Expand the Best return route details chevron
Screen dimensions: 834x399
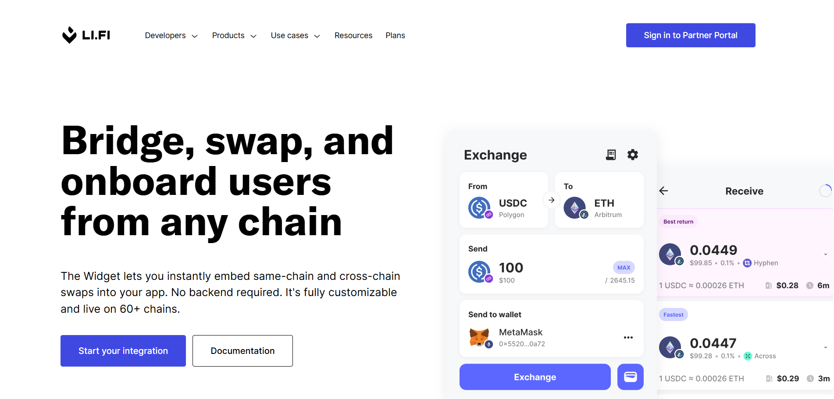coord(825,253)
